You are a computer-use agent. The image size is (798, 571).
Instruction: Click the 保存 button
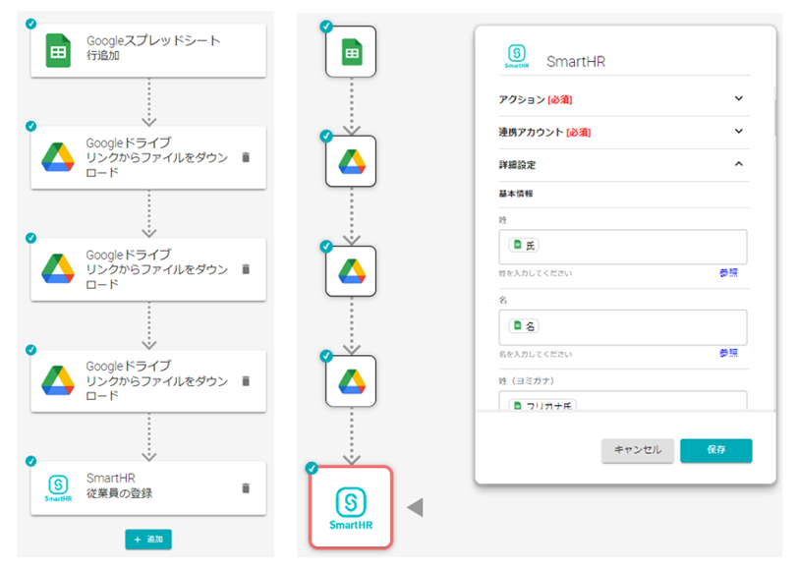click(x=716, y=450)
